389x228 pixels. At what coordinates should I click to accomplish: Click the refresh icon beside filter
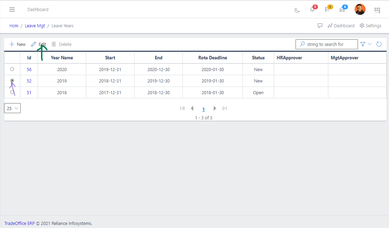pyautogui.click(x=379, y=44)
